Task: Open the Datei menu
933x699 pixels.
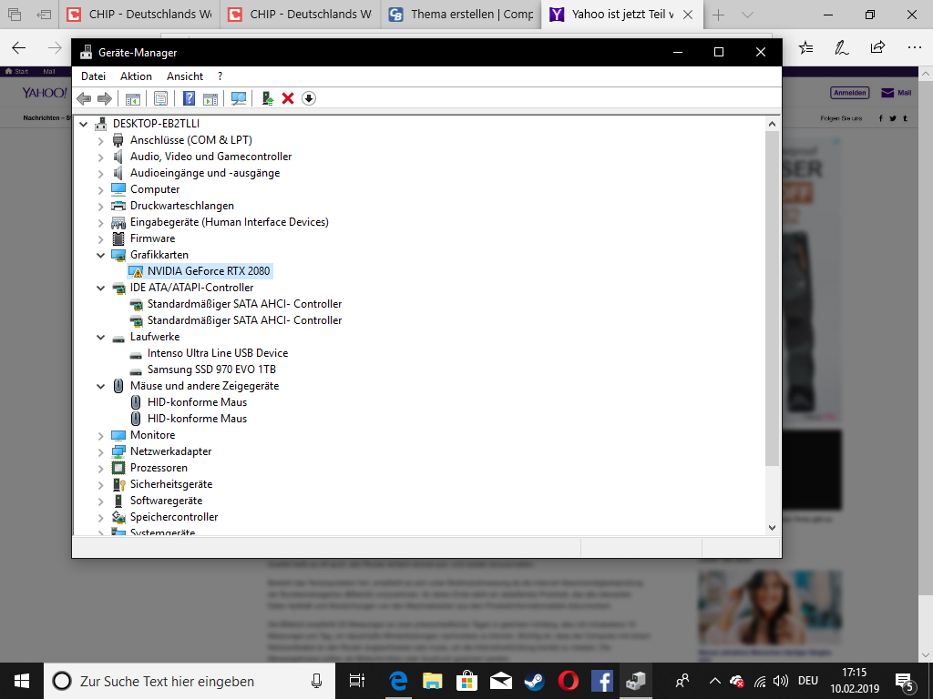Action: point(94,76)
